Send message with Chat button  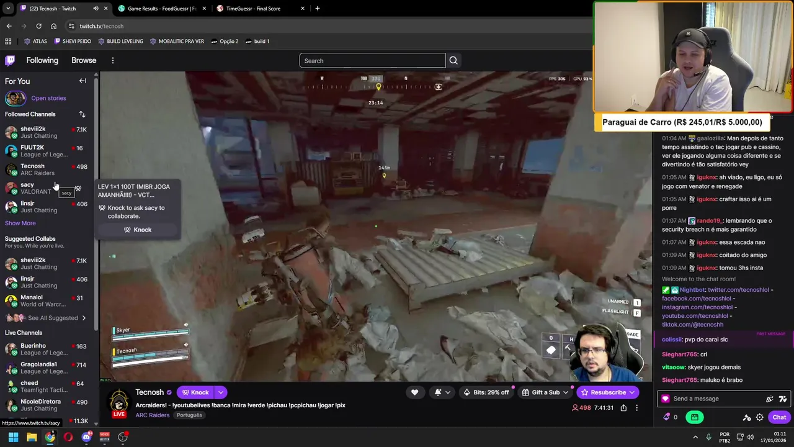(x=779, y=417)
